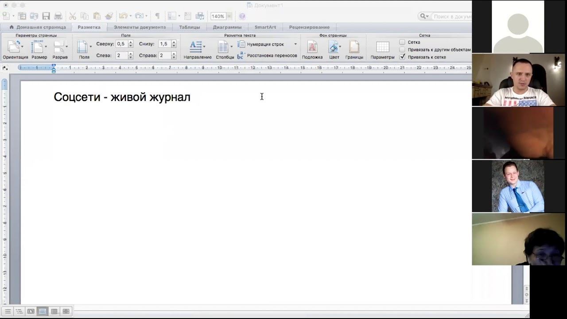This screenshot has width=567, height=319.
Task: Switch to Full Screen view icon
Action: pos(66,311)
